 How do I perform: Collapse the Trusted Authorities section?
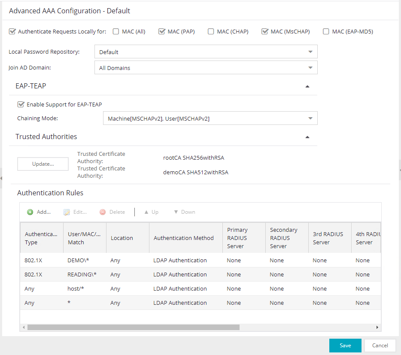click(x=307, y=137)
